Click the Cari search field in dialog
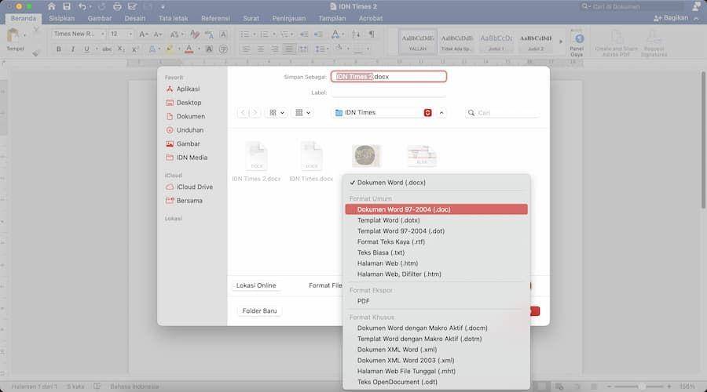The image size is (707, 392). click(x=502, y=113)
